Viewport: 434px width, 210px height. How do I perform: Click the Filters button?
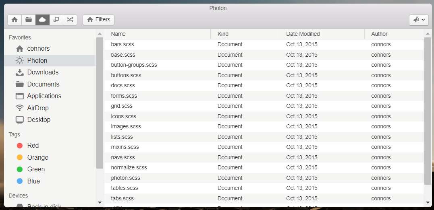point(99,20)
